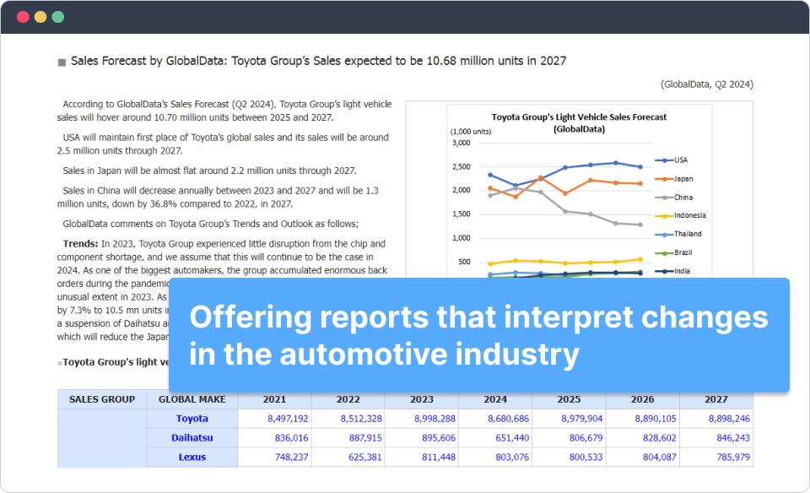The width and height of the screenshot is (810, 493).
Task: Click the GLOBAL MAKE column header
Action: tap(192, 399)
